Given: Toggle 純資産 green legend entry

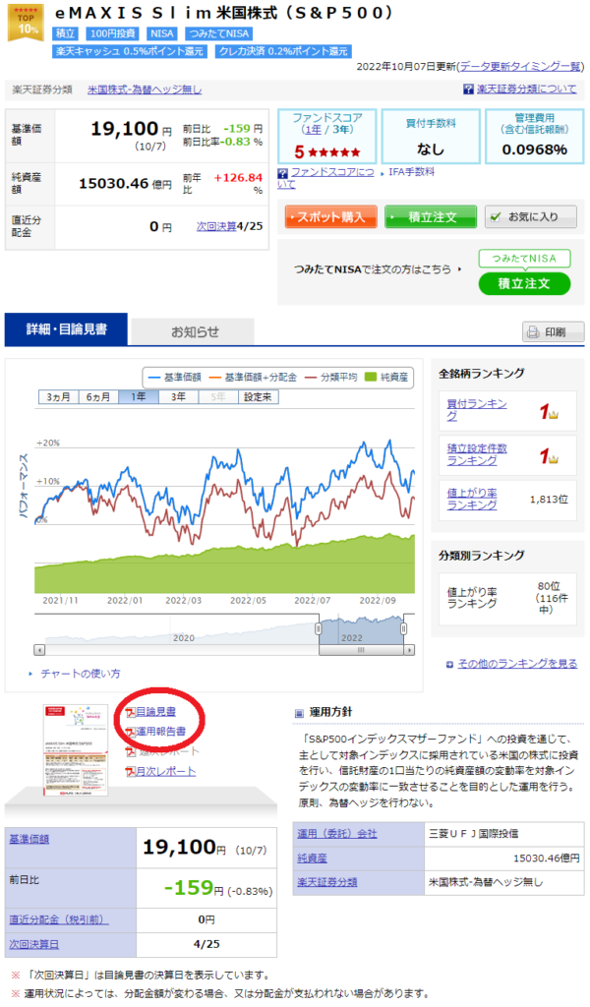Looking at the screenshot, I should (385, 378).
